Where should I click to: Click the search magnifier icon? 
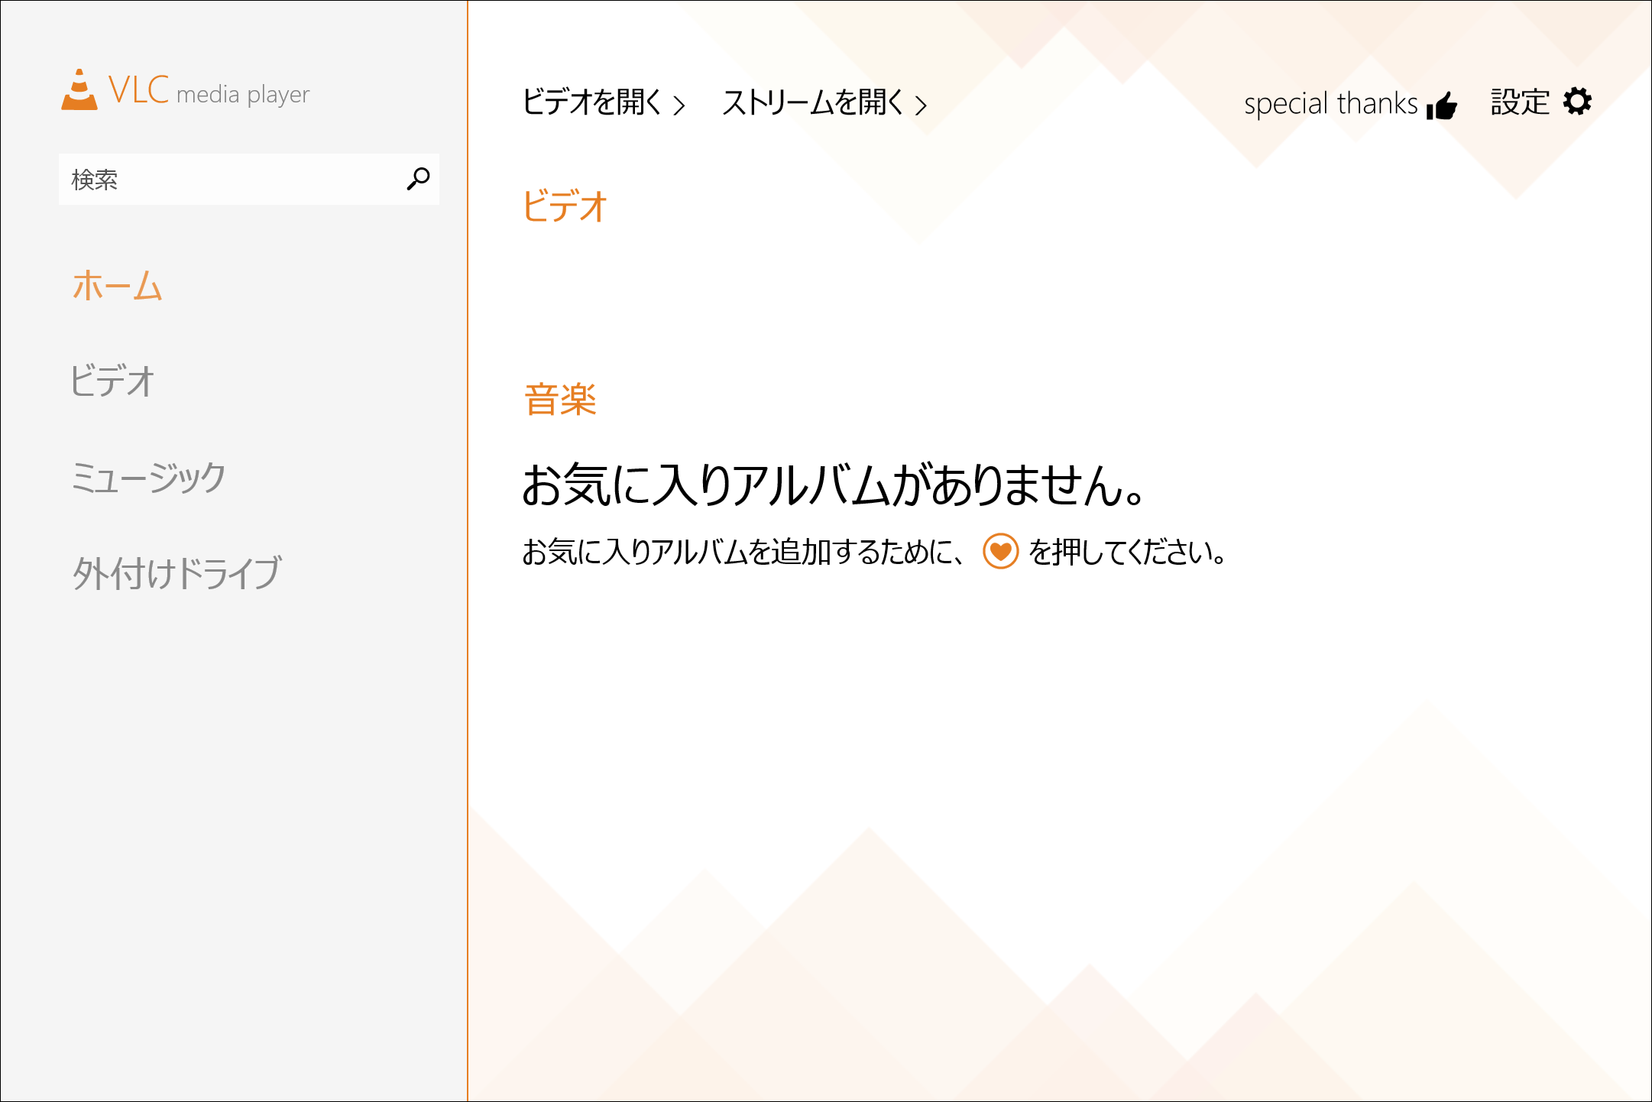pos(417,180)
